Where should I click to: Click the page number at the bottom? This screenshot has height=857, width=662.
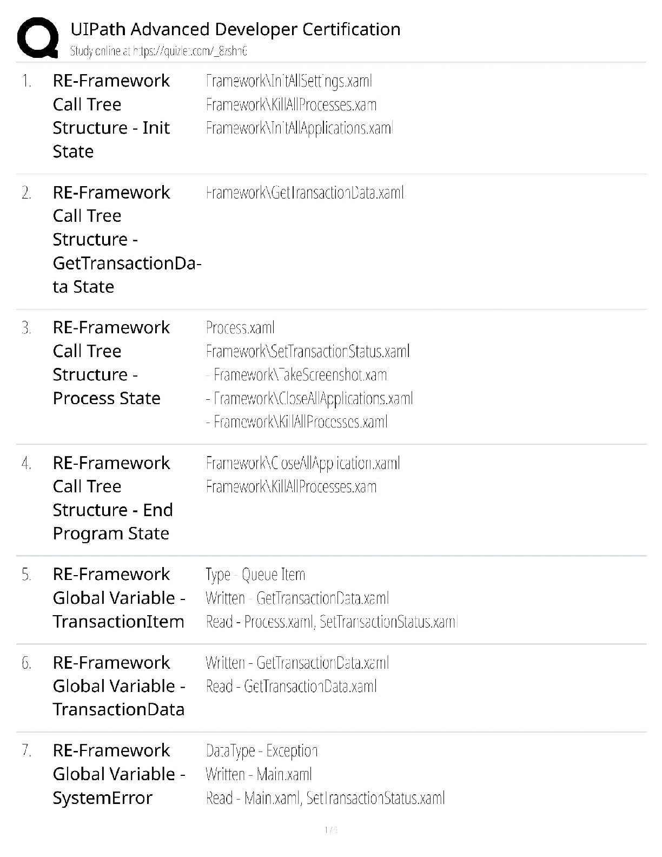(330, 829)
